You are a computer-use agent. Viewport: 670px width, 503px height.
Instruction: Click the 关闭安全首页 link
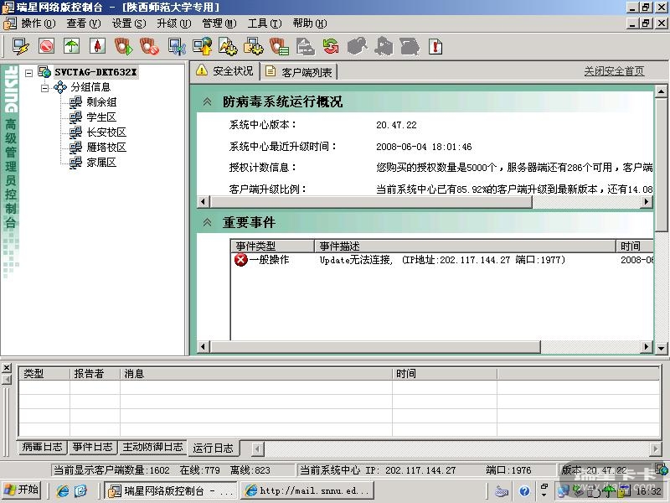(x=614, y=71)
